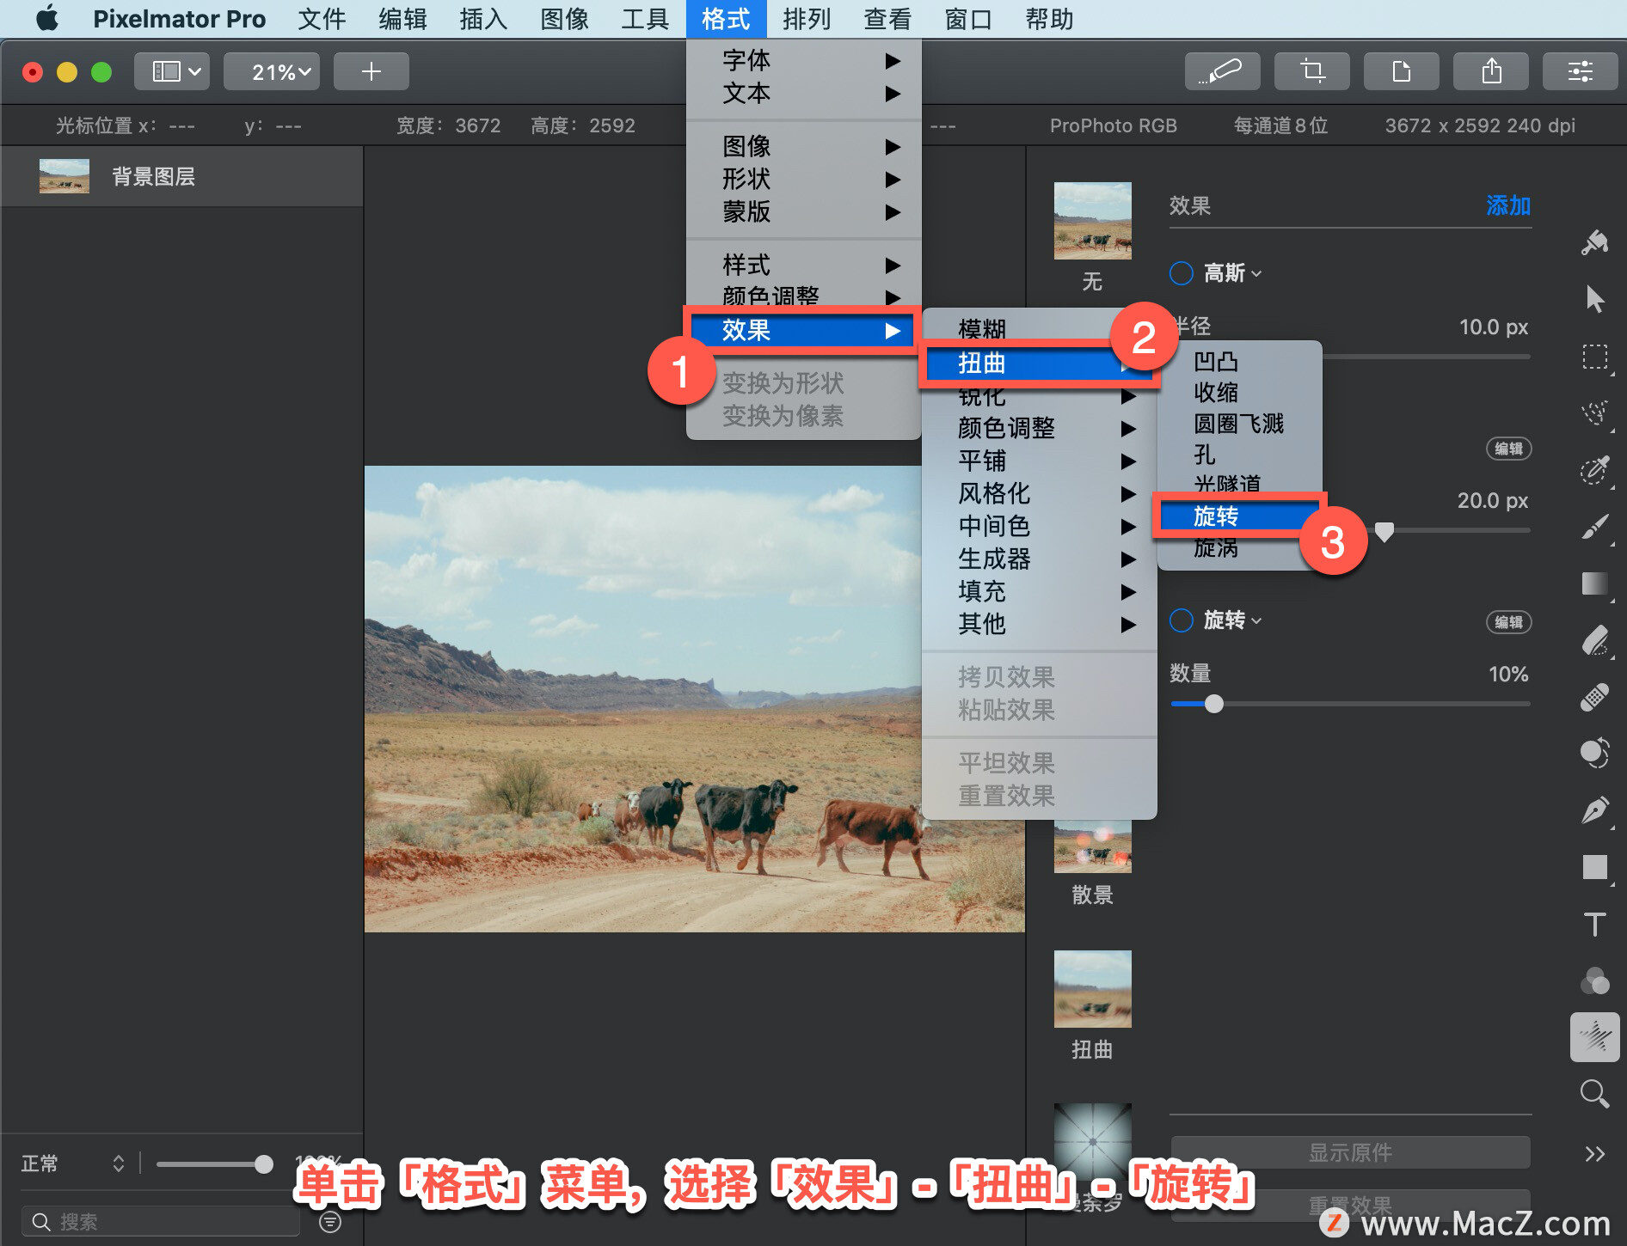1627x1246 pixels.
Task: Open the sidebar layout dropdown
Action: point(173,71)
